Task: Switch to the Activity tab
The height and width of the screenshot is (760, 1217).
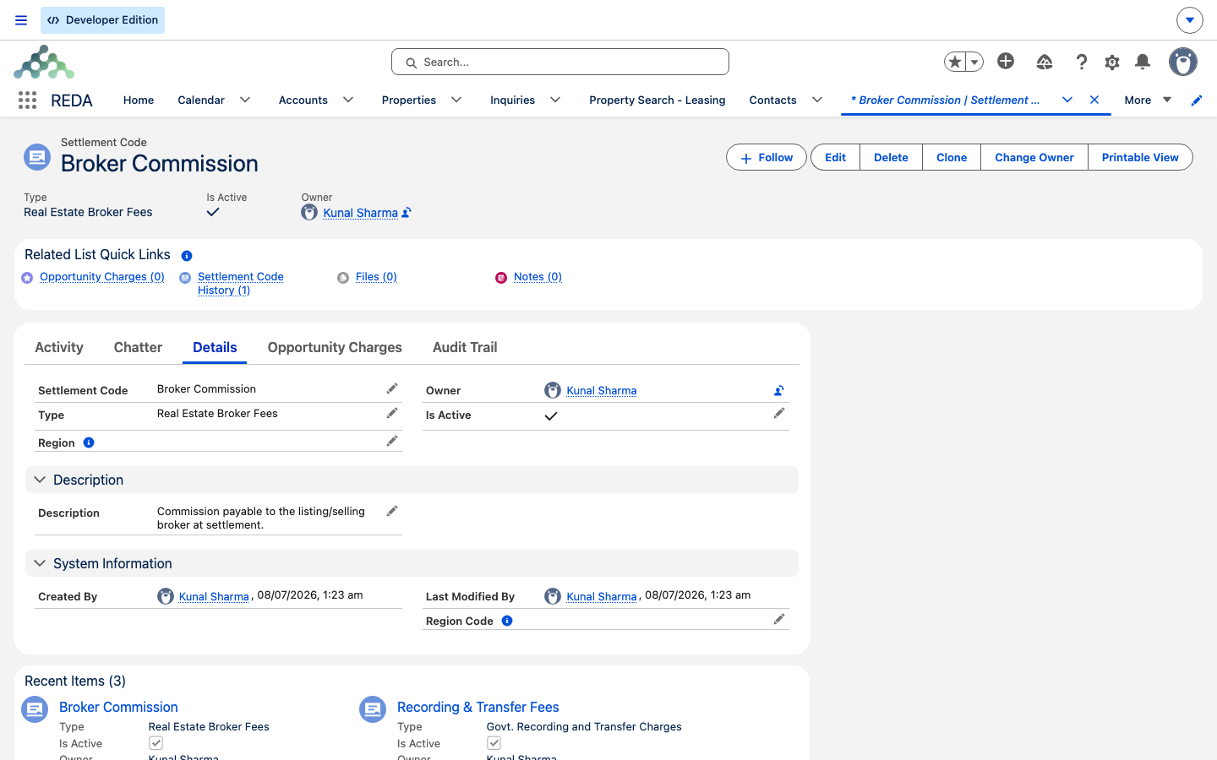Action: (x=59, y=347)
